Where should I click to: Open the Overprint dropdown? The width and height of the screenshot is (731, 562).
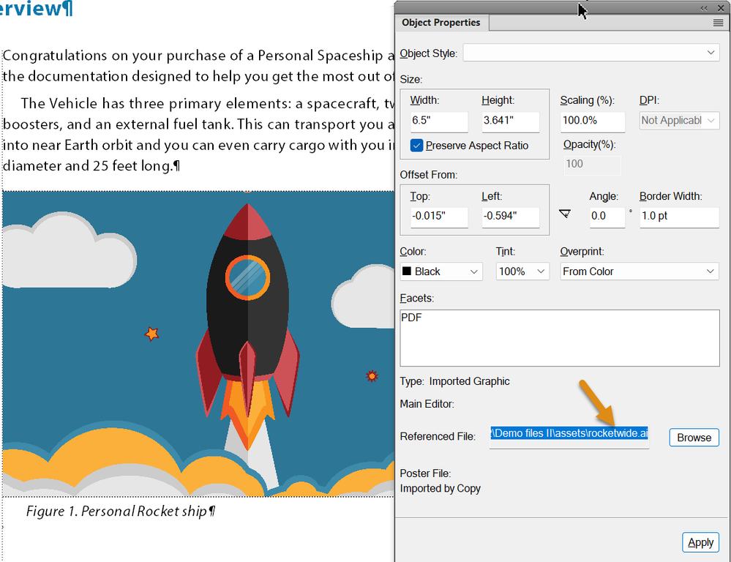[639, 271]
